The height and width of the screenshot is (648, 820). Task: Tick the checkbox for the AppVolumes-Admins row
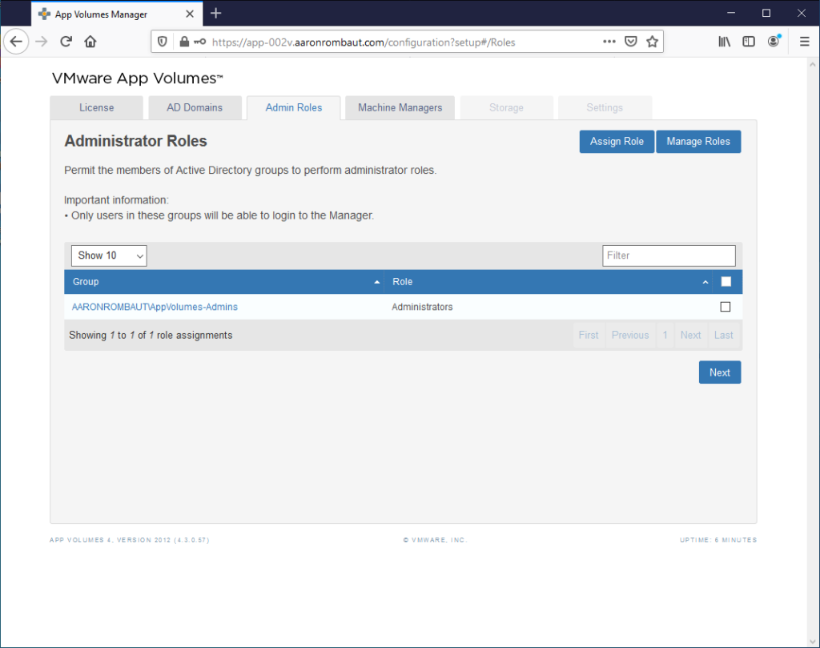coord(726,307)
